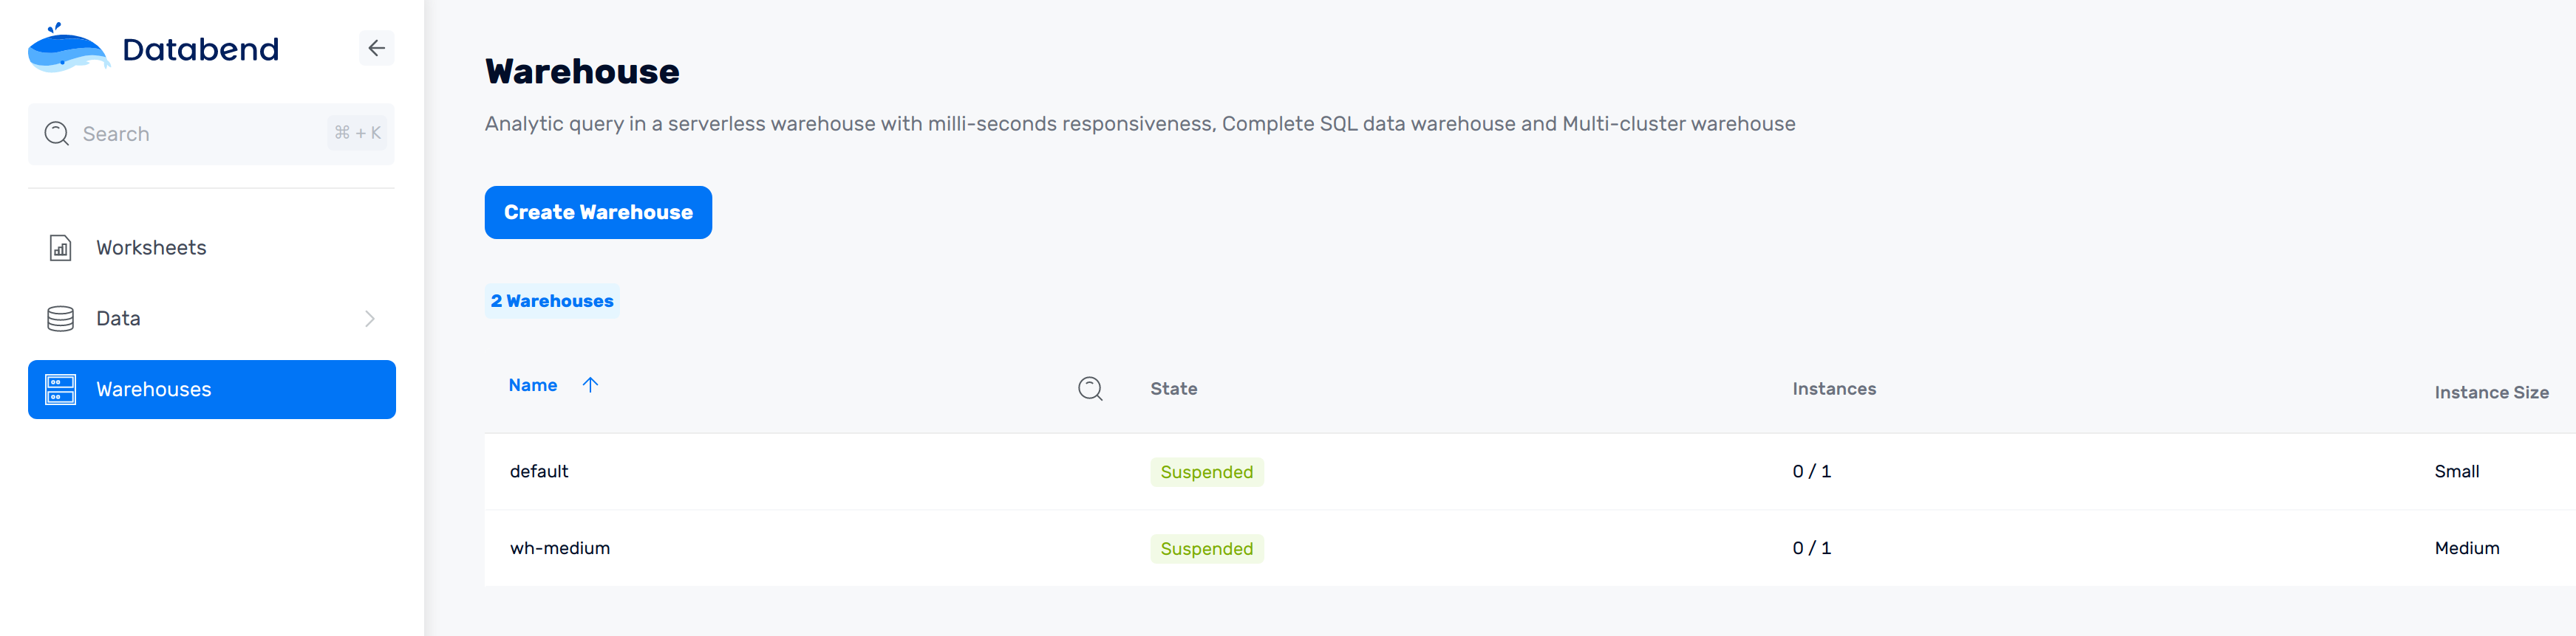Click the 2 Warehouses count badge
This screenshot has height=636, width=2576.
552,300
